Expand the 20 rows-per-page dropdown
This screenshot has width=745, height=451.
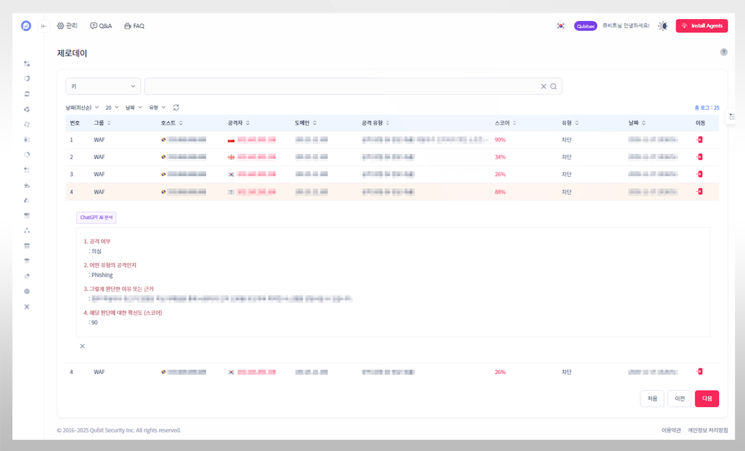tap(112, 107)
